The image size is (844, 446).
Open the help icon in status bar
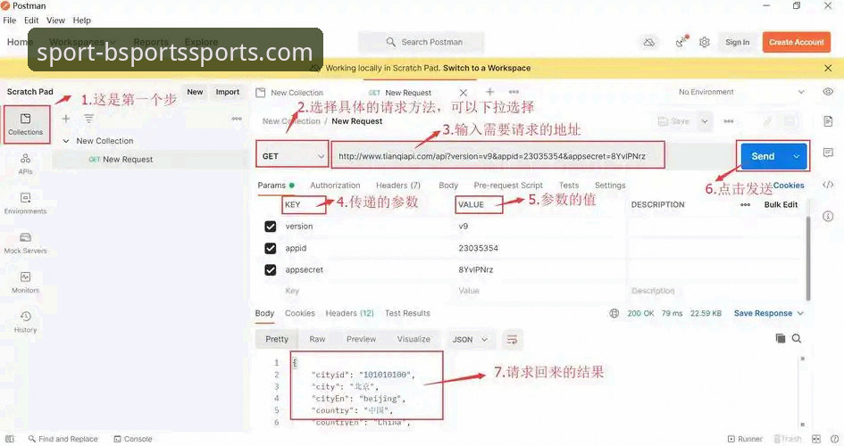point(834,439)
